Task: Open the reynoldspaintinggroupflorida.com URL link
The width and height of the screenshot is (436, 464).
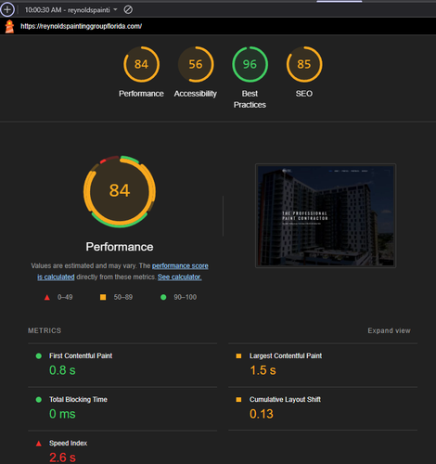Action: tap(81, 26)
